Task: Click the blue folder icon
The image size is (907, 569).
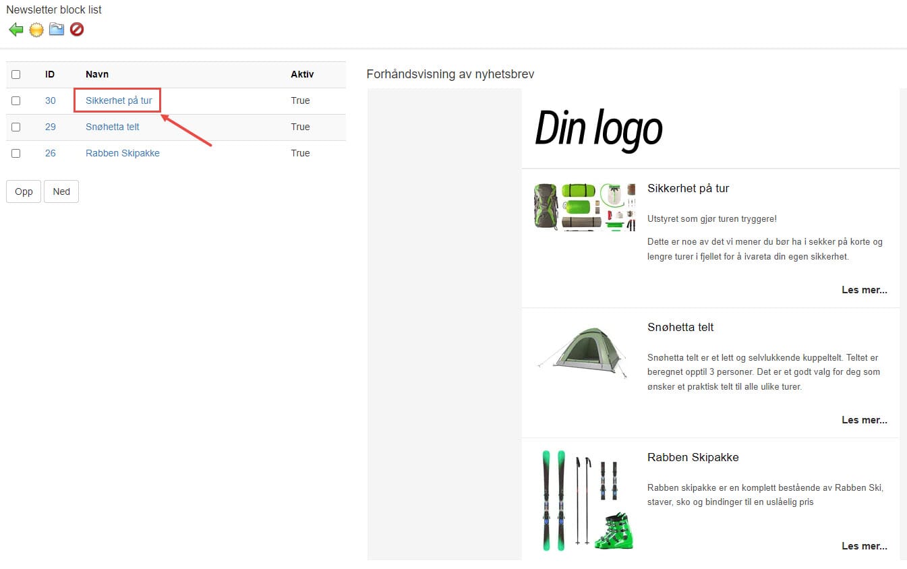Action: tap(57, 30)
